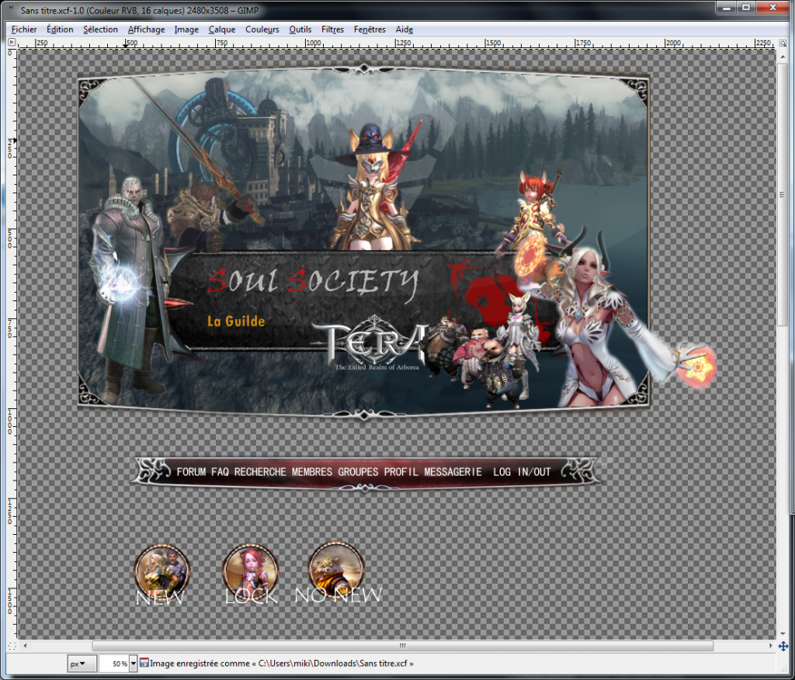This screenshot has height=680, width=795.
Task: Click the round NEW badge image
Action: pos(161,571)
